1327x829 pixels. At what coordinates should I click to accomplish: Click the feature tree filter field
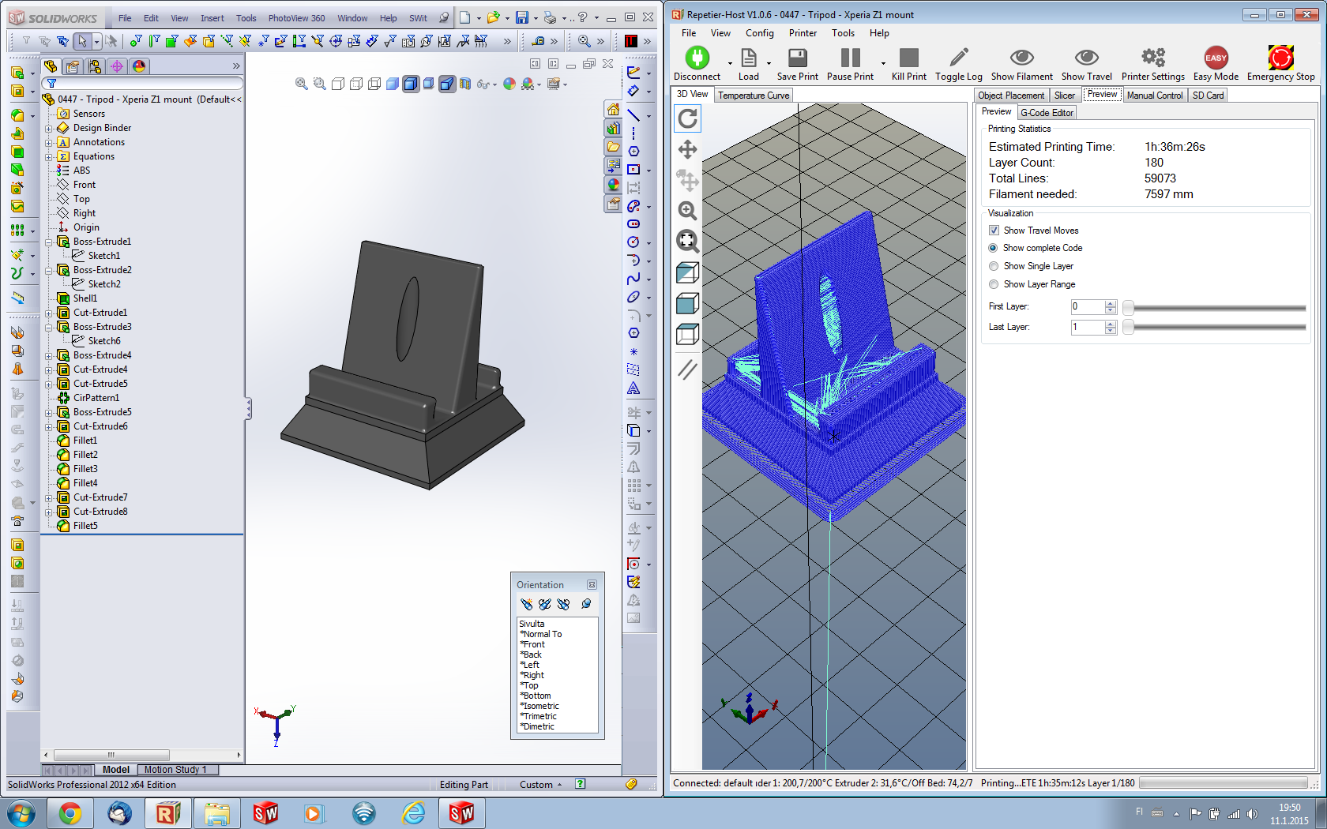point(142,83)
